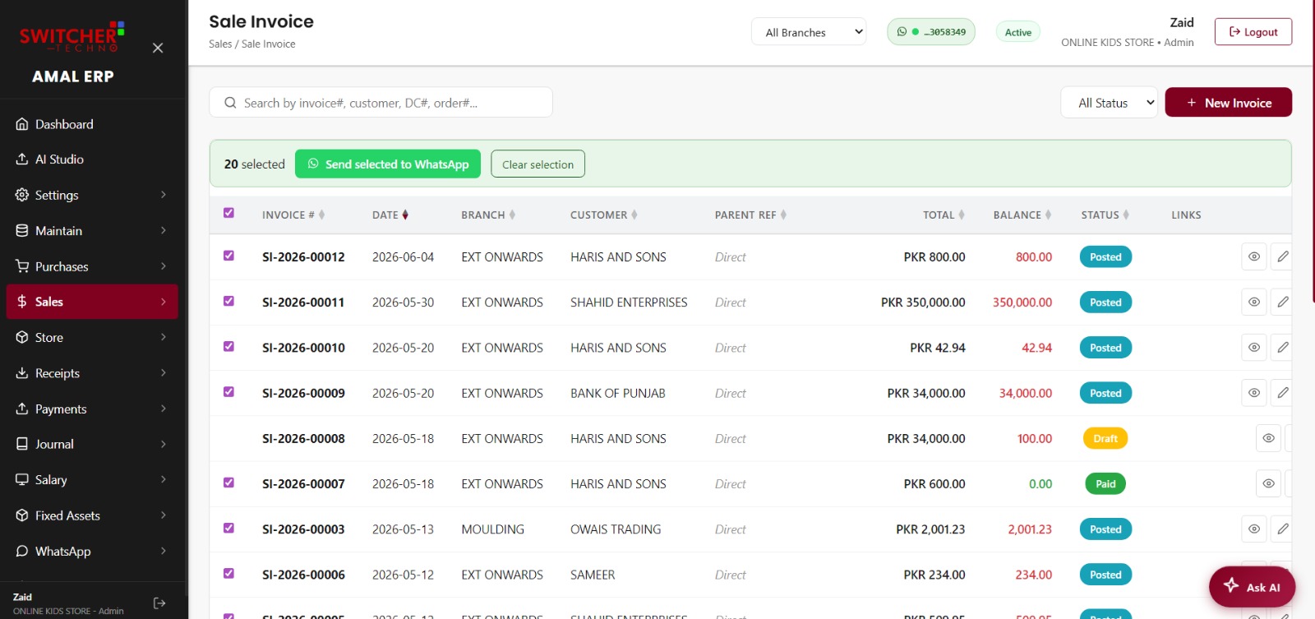Viewport: 1315px width, 619px height.
Task: Open the All Branches dropdown
Action: (x=809, y=32)
